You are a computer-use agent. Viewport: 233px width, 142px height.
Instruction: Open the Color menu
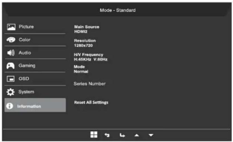[35, 40]
